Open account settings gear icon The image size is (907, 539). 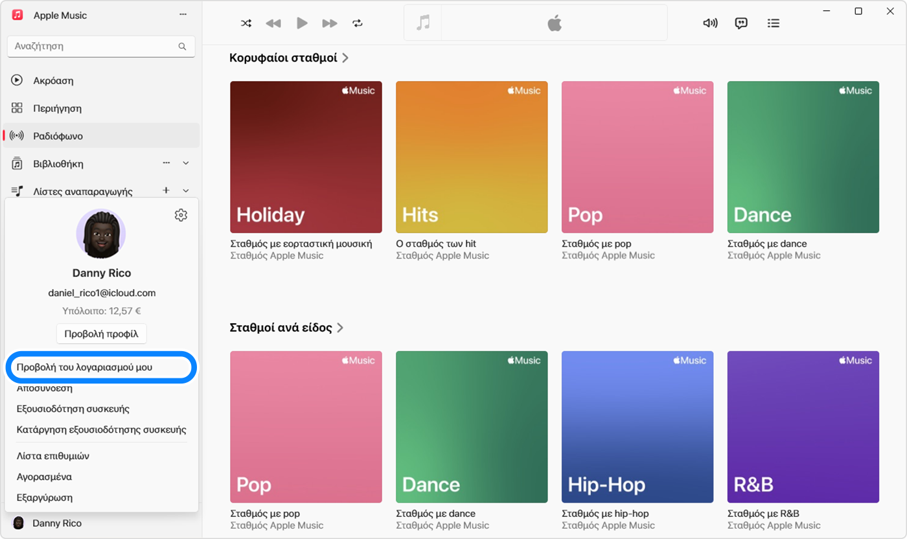point(181,216)
